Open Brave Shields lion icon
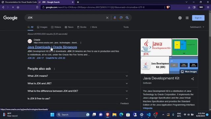Viewport: 211px width, 119px height. [168, 7]
